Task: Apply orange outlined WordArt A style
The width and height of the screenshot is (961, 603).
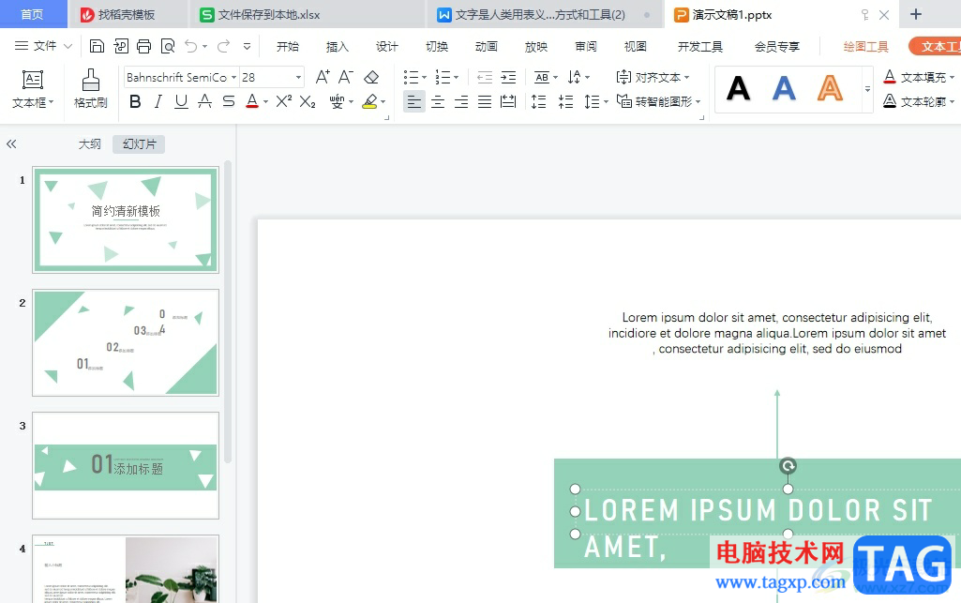Action: point(830,88)
